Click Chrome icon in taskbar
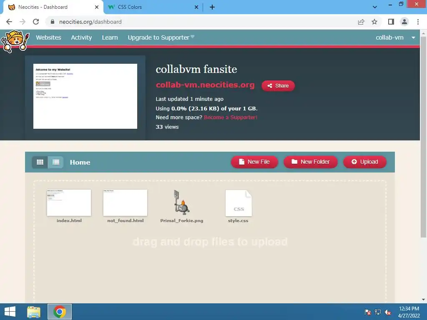The width and height of the screenshot is (427, 320). [60, 312]
